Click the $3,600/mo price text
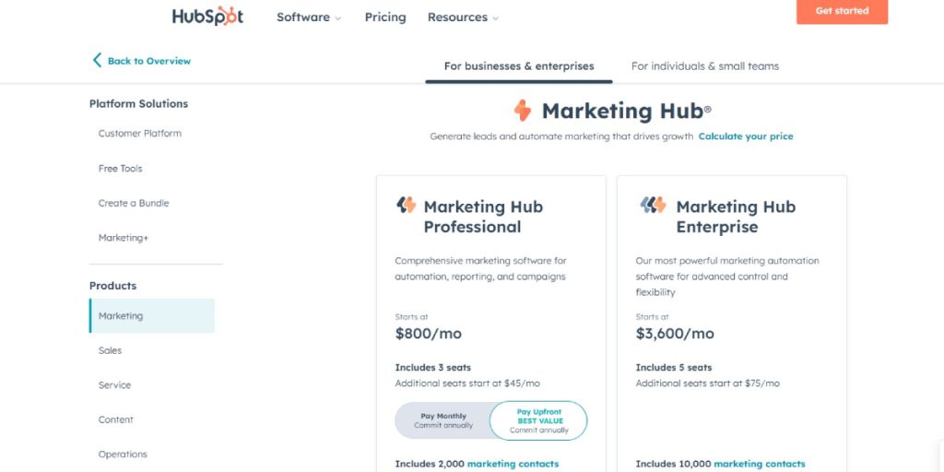944x472 pixels. pyautogui.click(x=675, y=334)
